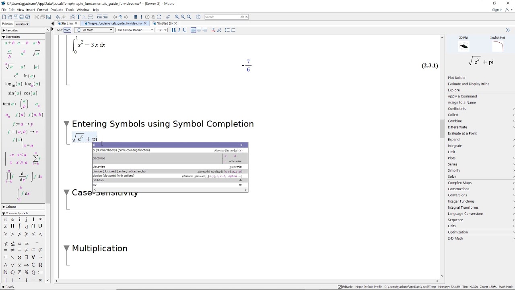
Task: Insert the piecewise function template in palette
Action: point(16,159)
